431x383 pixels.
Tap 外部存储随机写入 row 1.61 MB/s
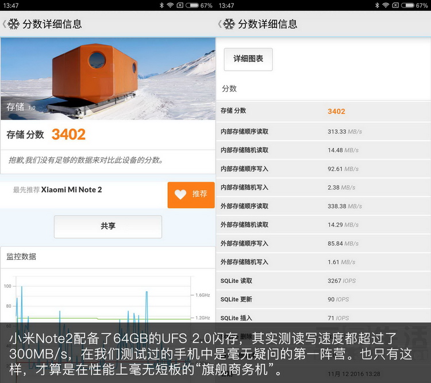pos(323,262)
